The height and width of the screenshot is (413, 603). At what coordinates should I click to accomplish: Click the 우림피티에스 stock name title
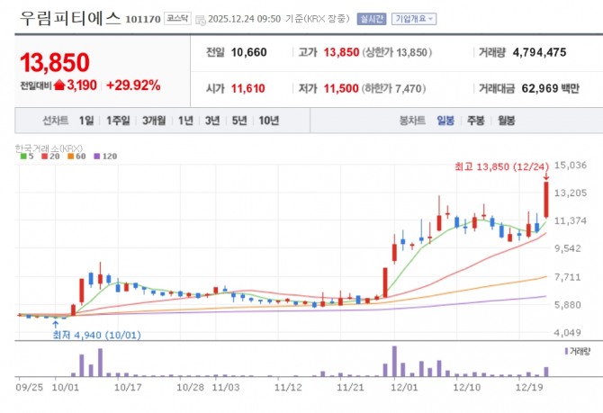point(70,18)
